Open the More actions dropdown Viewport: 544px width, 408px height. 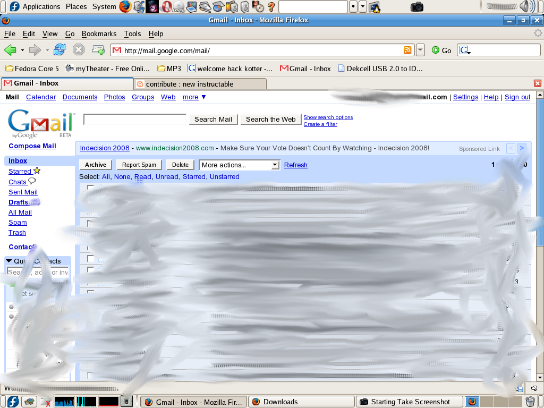[x=239, y=165]
